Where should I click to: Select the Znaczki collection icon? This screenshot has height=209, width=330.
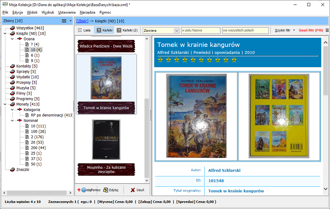pos(13,170)
